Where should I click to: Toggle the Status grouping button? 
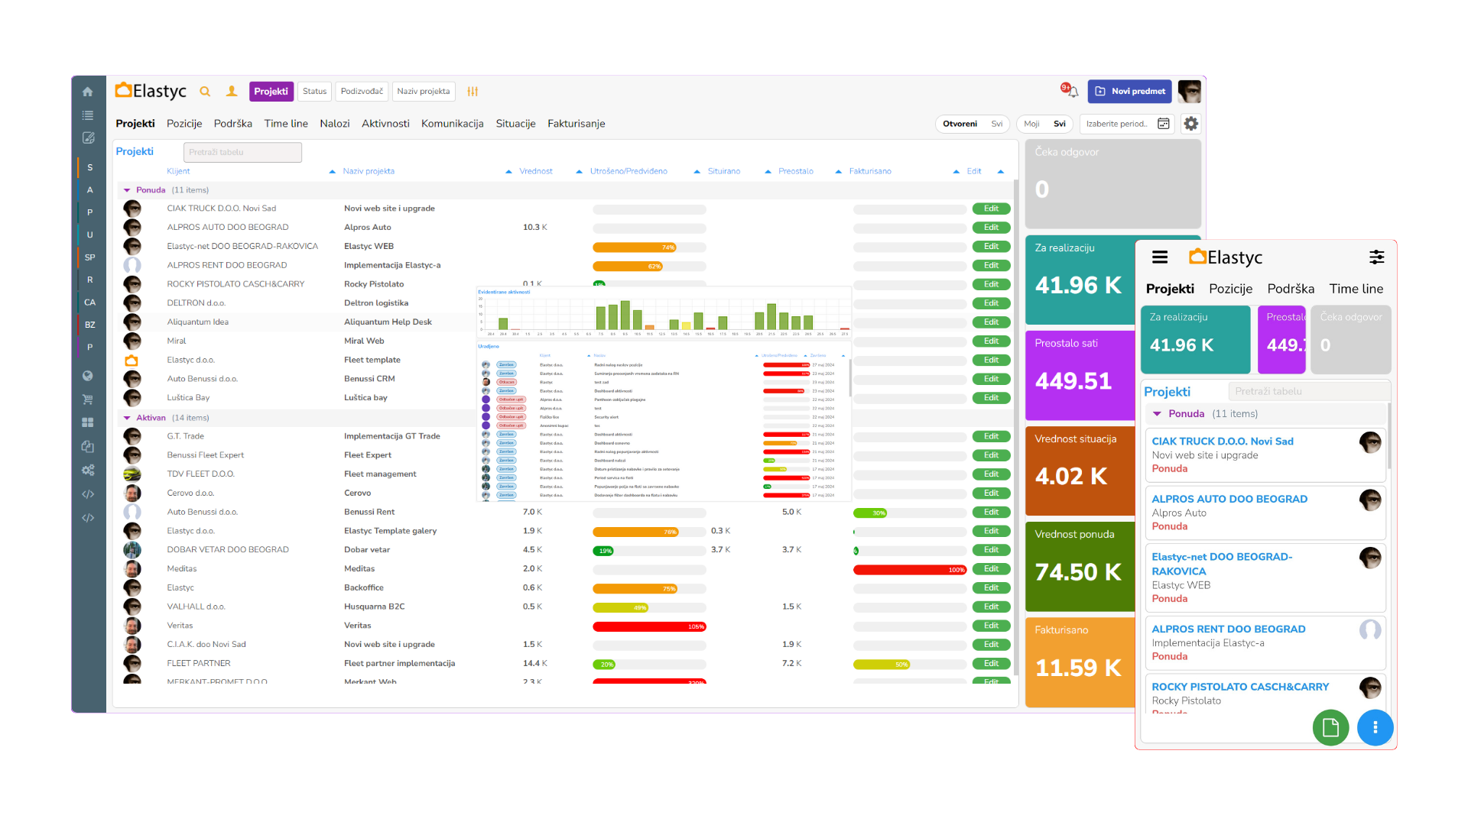[x=314, y=92]
